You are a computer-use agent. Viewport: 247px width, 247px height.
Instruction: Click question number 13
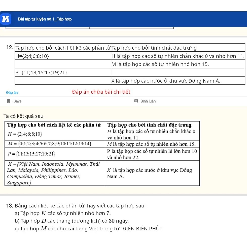(10, 206)
